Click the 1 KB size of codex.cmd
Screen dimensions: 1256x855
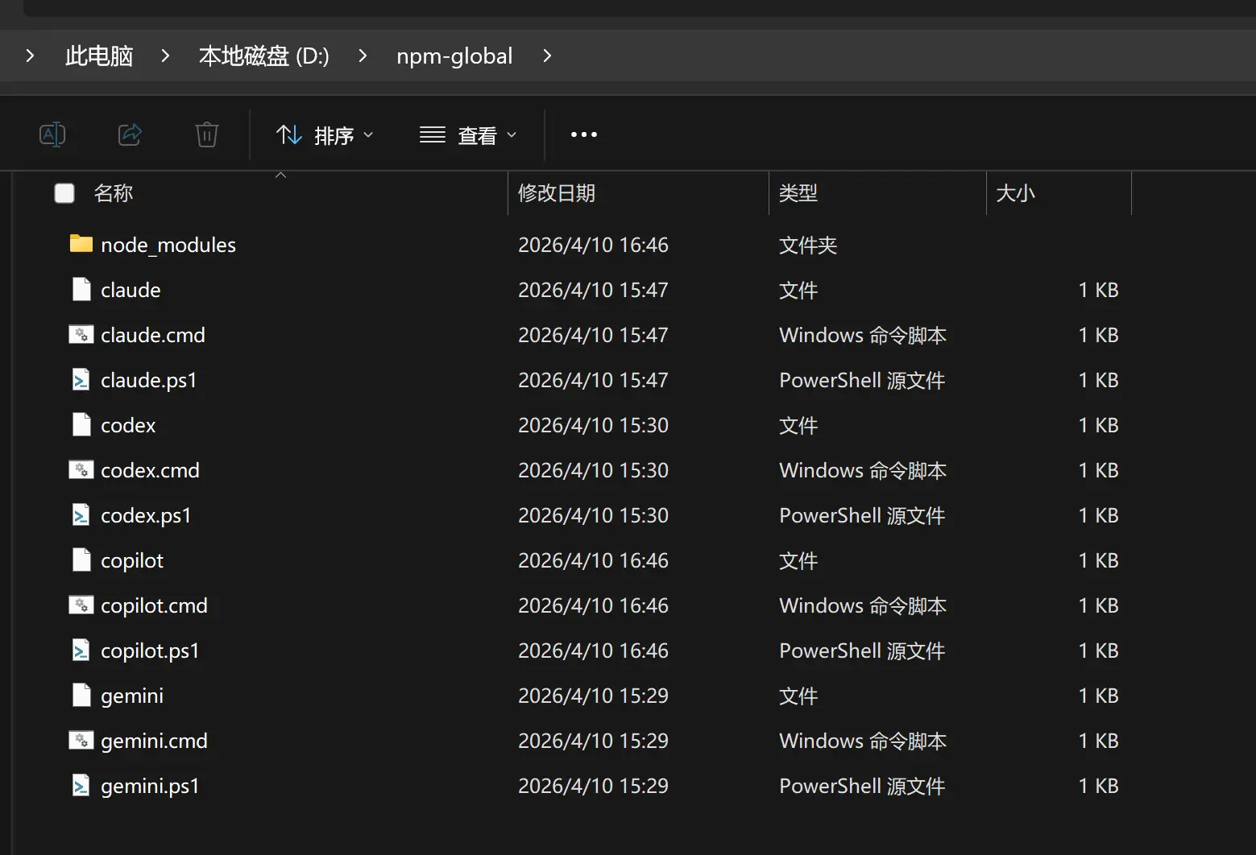1099,470
